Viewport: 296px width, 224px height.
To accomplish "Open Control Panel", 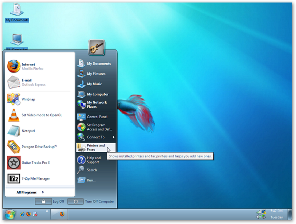I will pos(96,117).
